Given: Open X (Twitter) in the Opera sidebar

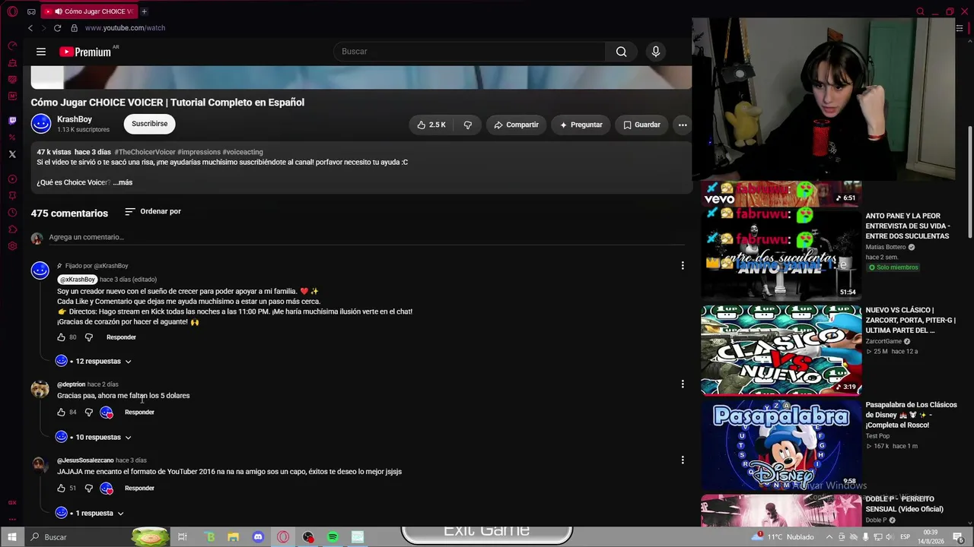Looking at the screenshot, I should (12, 154).
